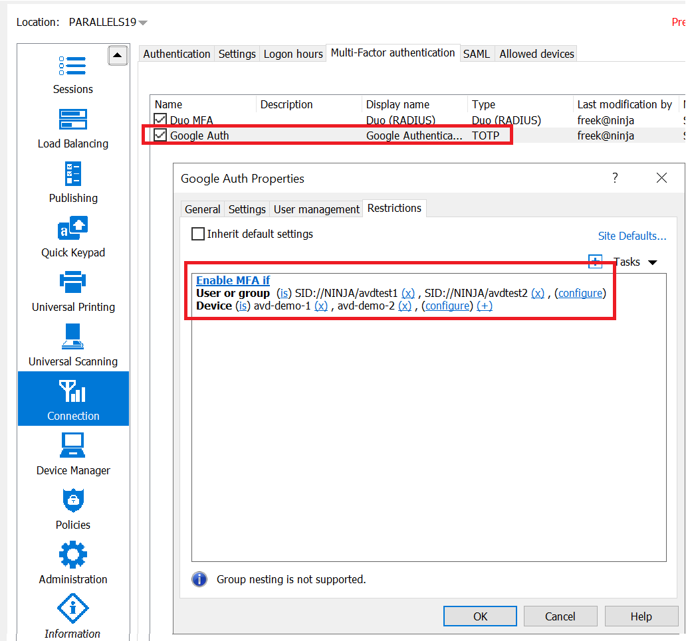Screen dimensions: 688x641
Task: Sort by the Type column header
Action: (520, 104)
